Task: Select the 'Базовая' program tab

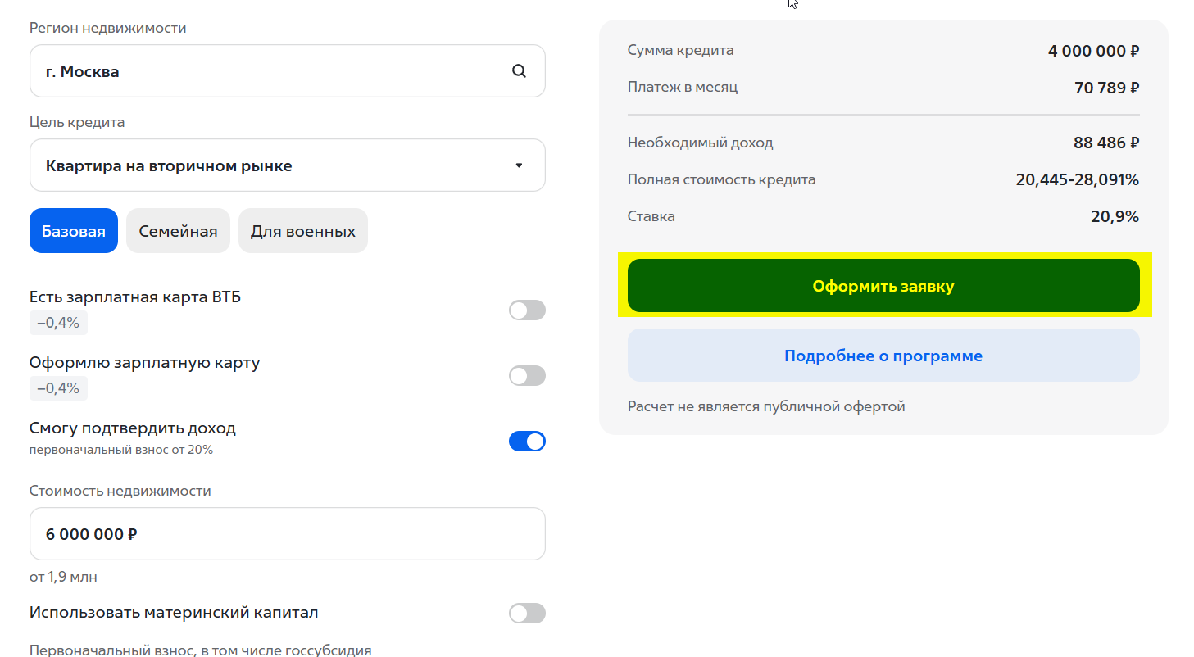Action: 74,231
